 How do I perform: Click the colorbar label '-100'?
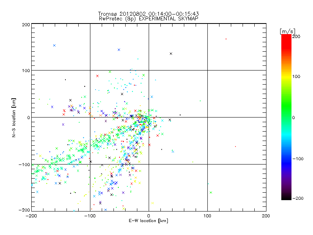[298, 159]
